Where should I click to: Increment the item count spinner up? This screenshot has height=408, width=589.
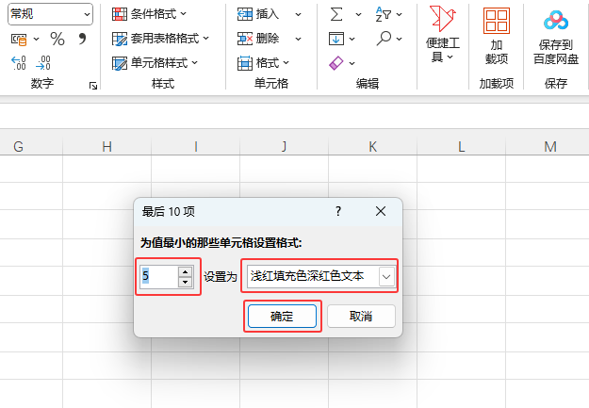click(x=185, y=271)
